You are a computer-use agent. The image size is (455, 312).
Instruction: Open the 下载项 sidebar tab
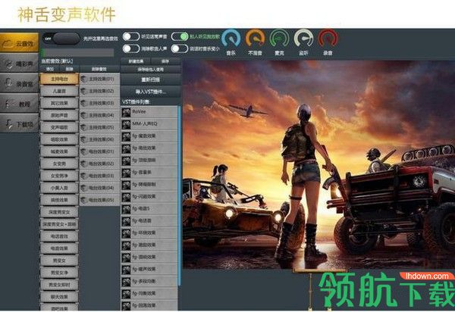pos(19,123)
